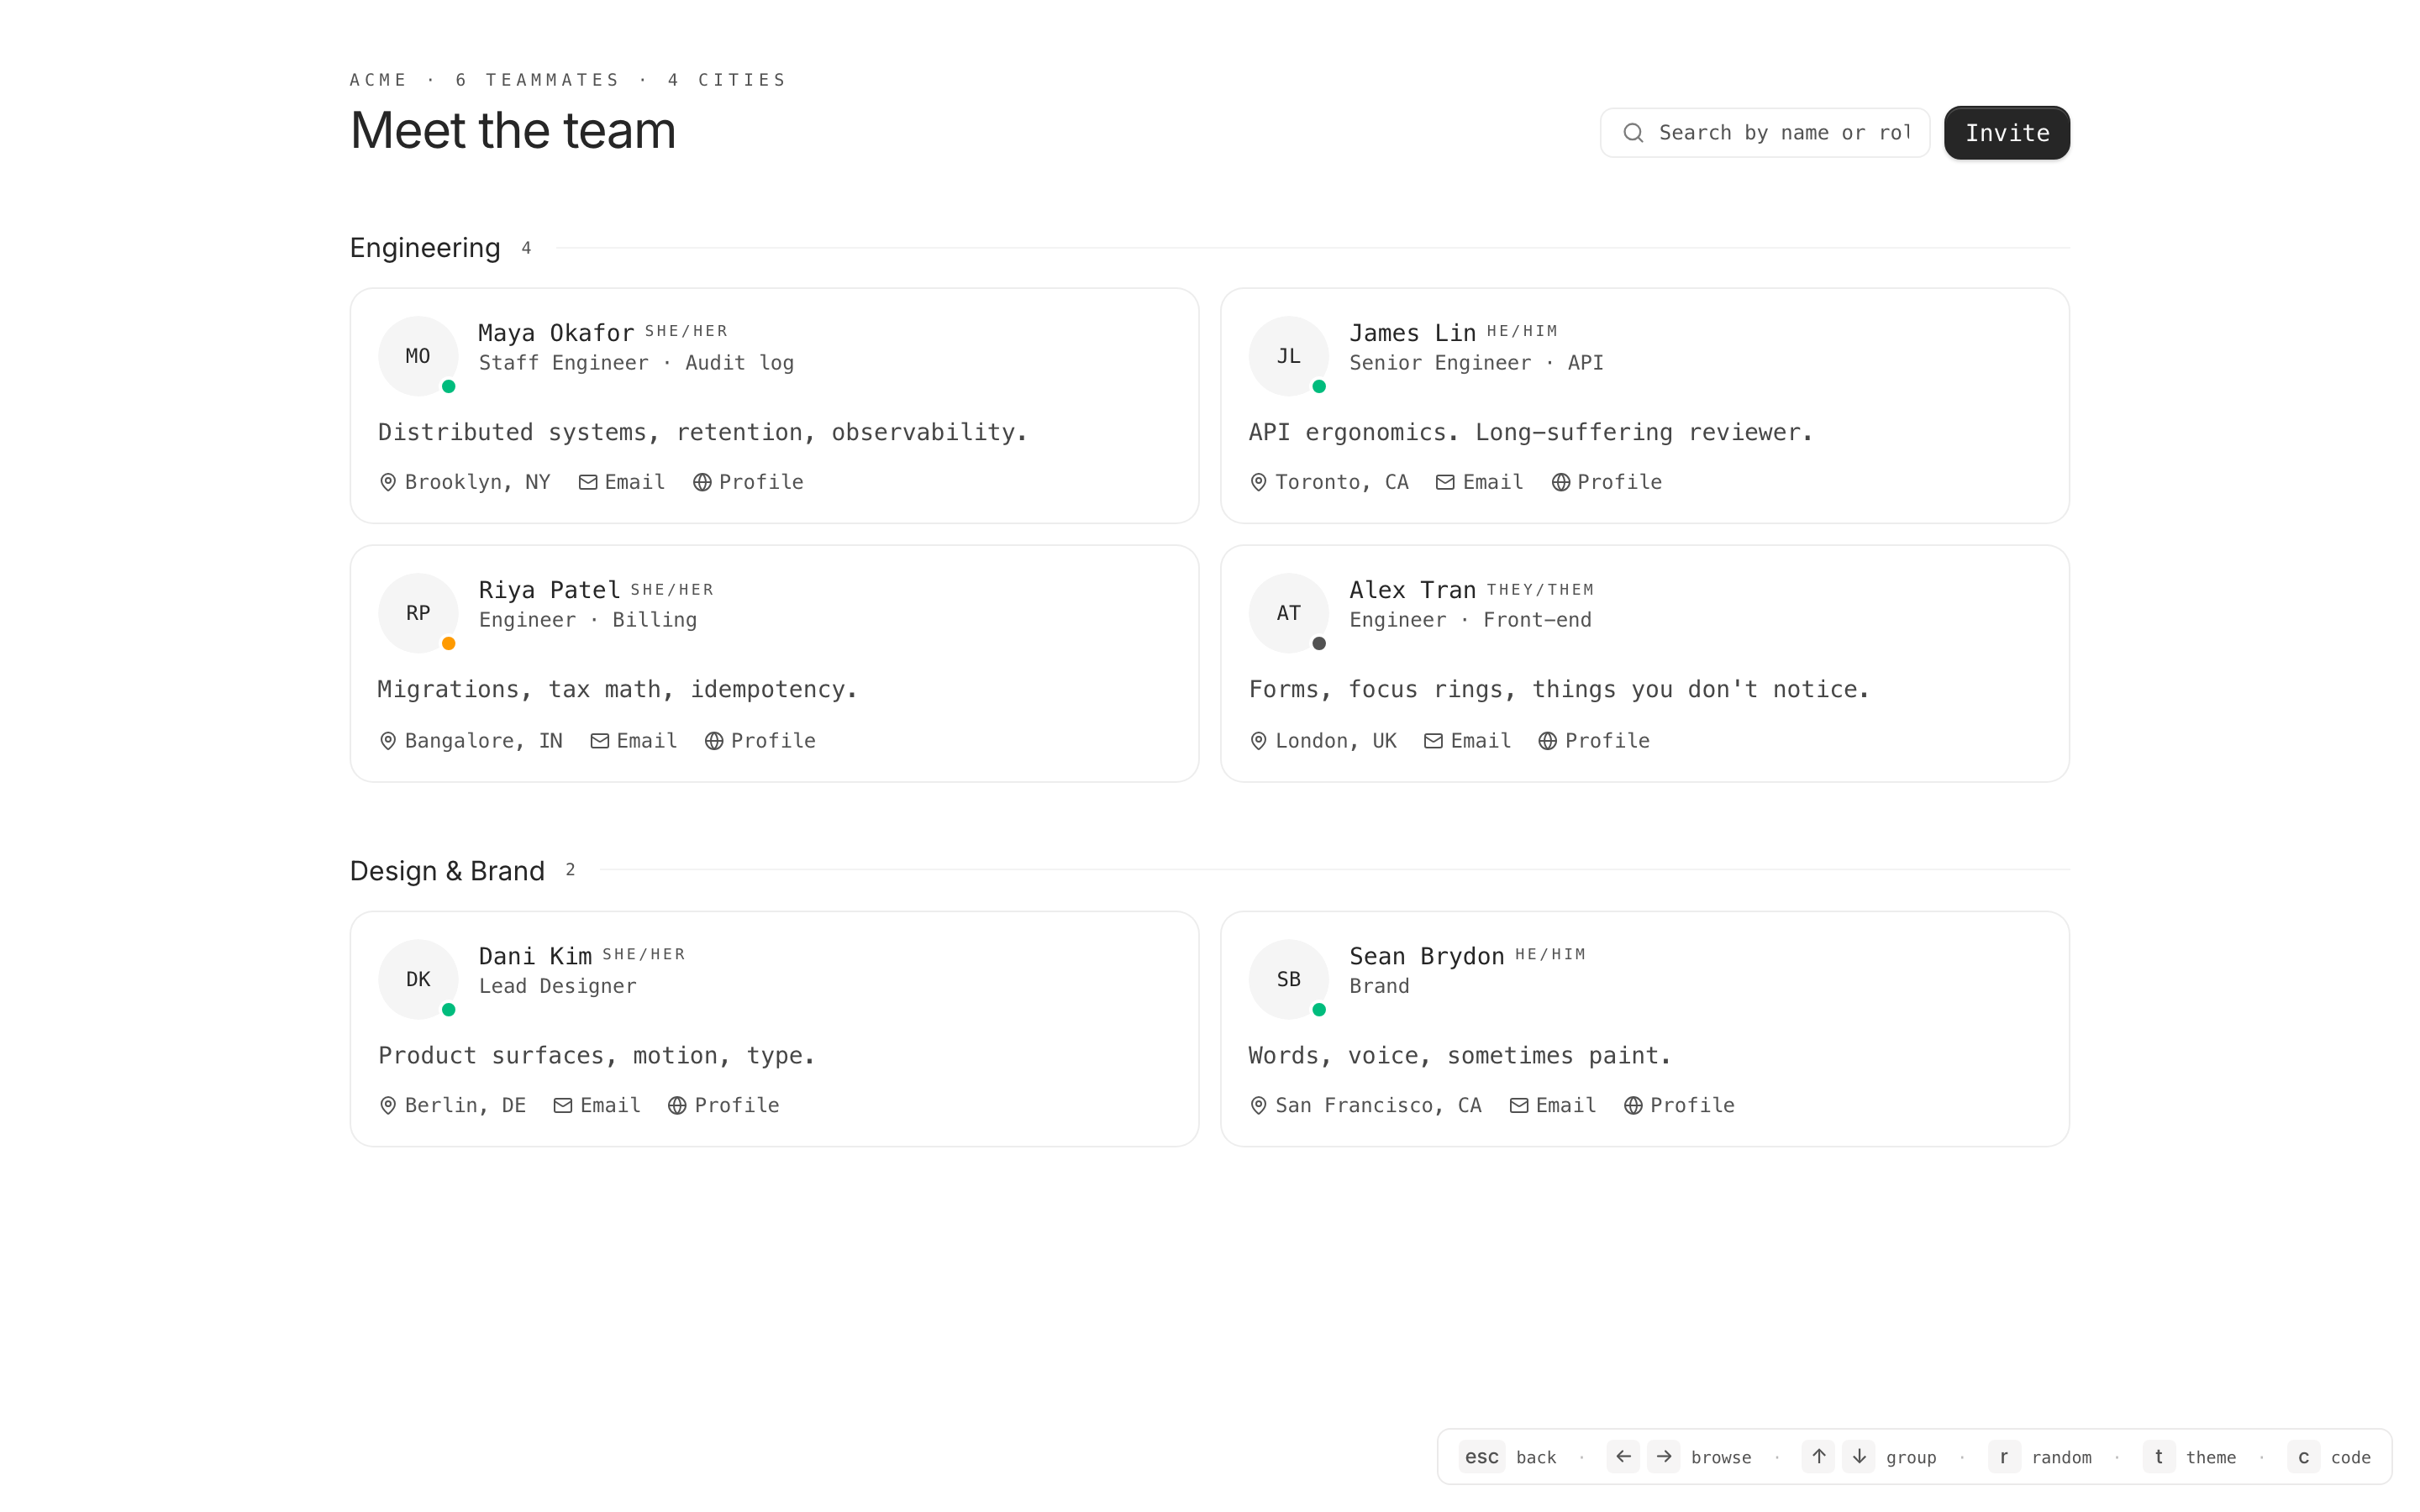Click the esc back key hint
This screenshot has height=1512, width=2420.
(1481, 1457)
